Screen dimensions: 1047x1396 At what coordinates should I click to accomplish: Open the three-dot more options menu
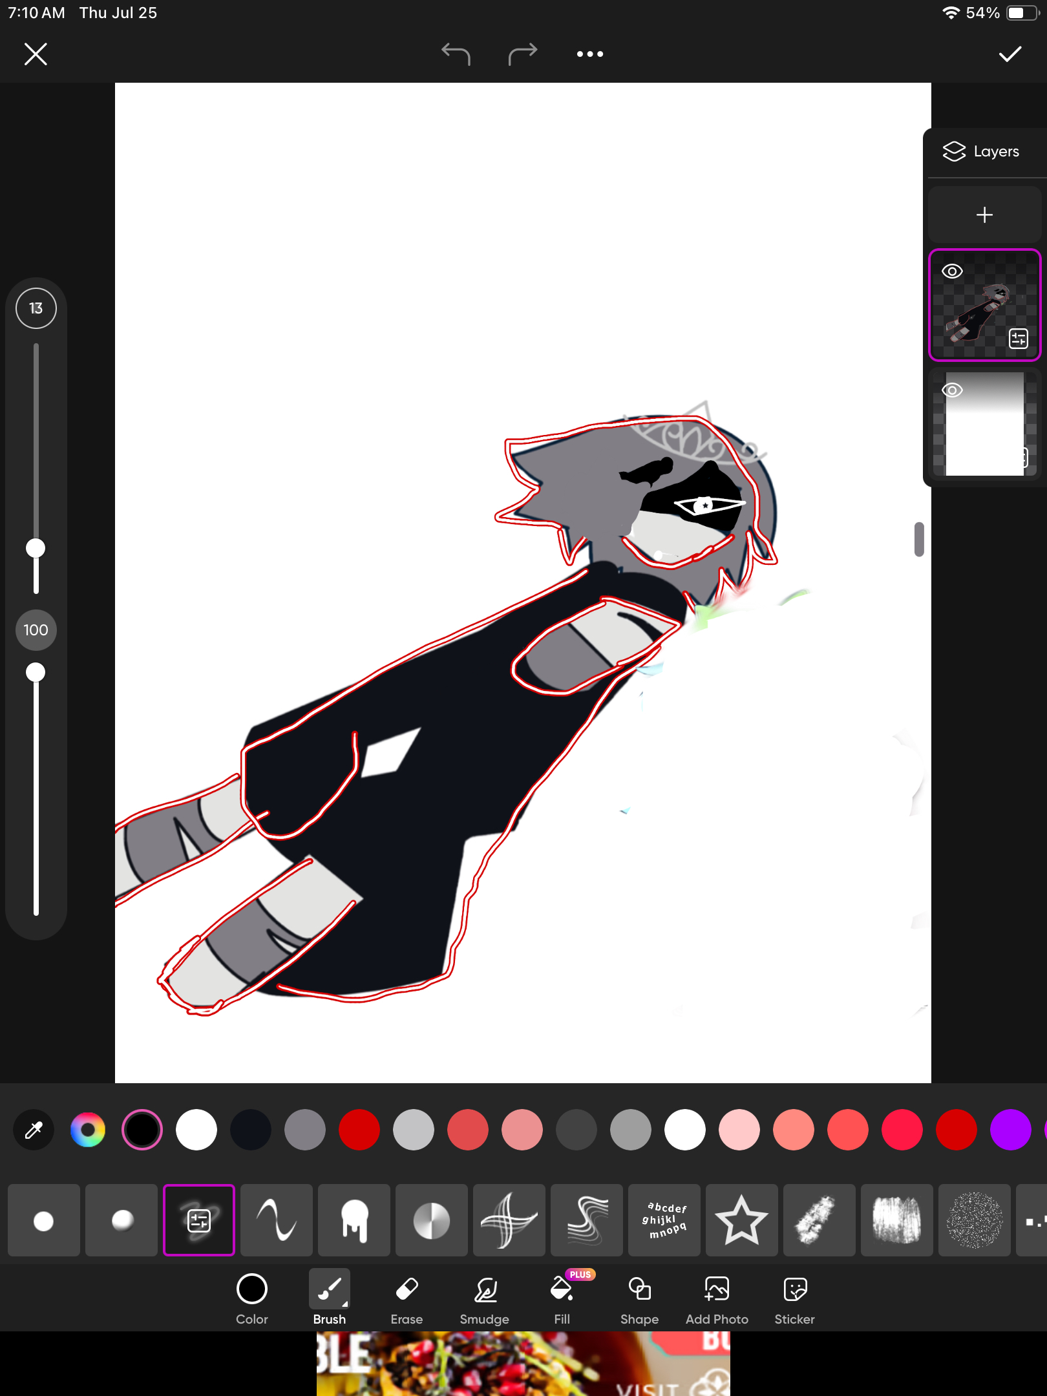pyautogui.click(x=589, y=54)
